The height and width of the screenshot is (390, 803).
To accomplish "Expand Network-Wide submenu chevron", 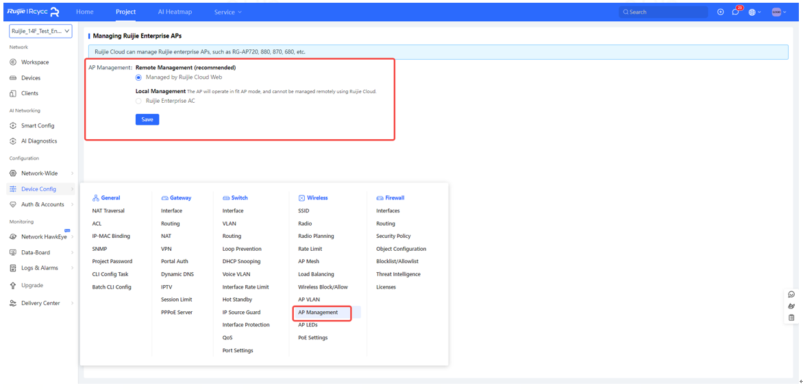I will pyautogui.click(x=72, y=173).
